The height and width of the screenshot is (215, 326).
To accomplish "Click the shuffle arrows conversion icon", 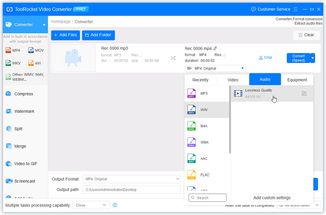I will [x=173, y=58].
